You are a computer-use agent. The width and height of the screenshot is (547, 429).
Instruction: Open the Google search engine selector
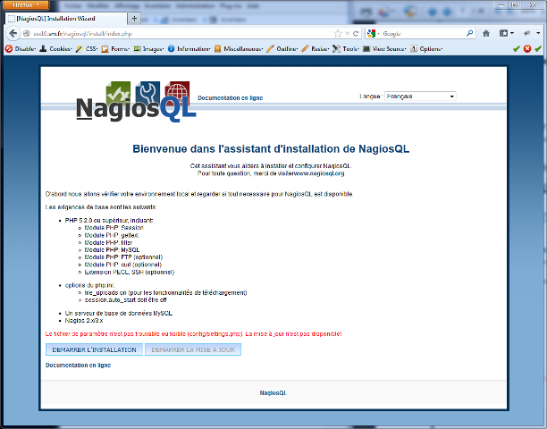coord(374,33)
